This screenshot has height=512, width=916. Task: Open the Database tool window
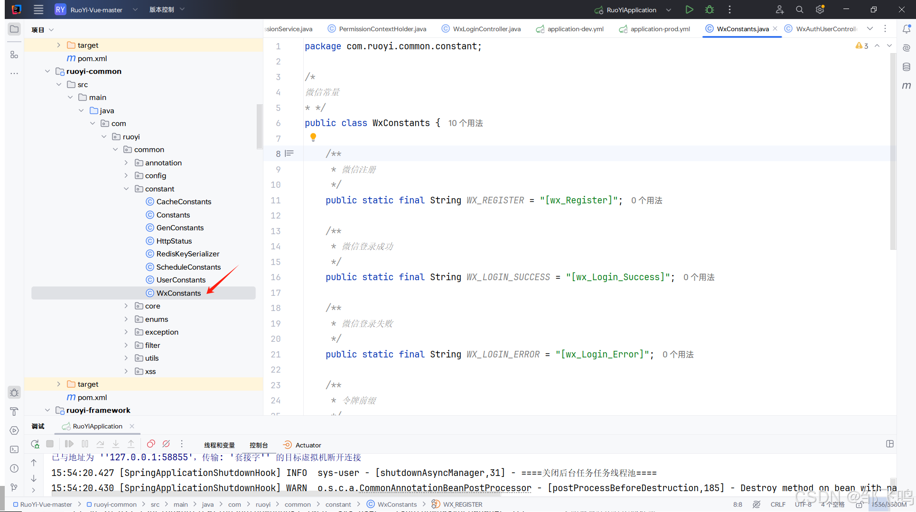click(x=907, y=67)
